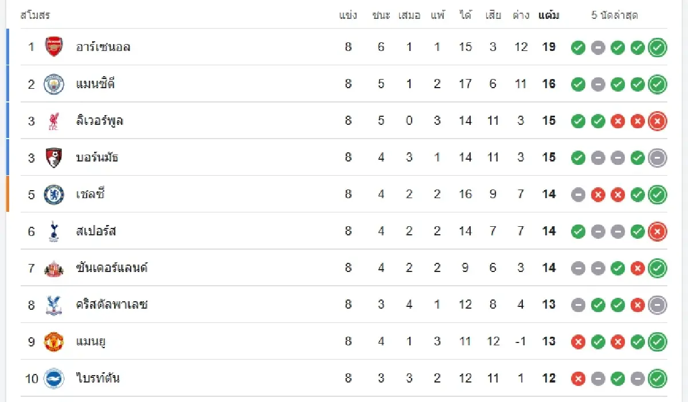Click Arsenal's latest match win indicator
Screen dimensions: 688x402
click(x=658, y=48)
